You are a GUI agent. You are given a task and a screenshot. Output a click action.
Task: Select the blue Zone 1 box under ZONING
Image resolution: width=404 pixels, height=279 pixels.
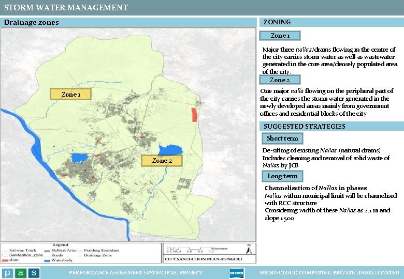(280, 36)
